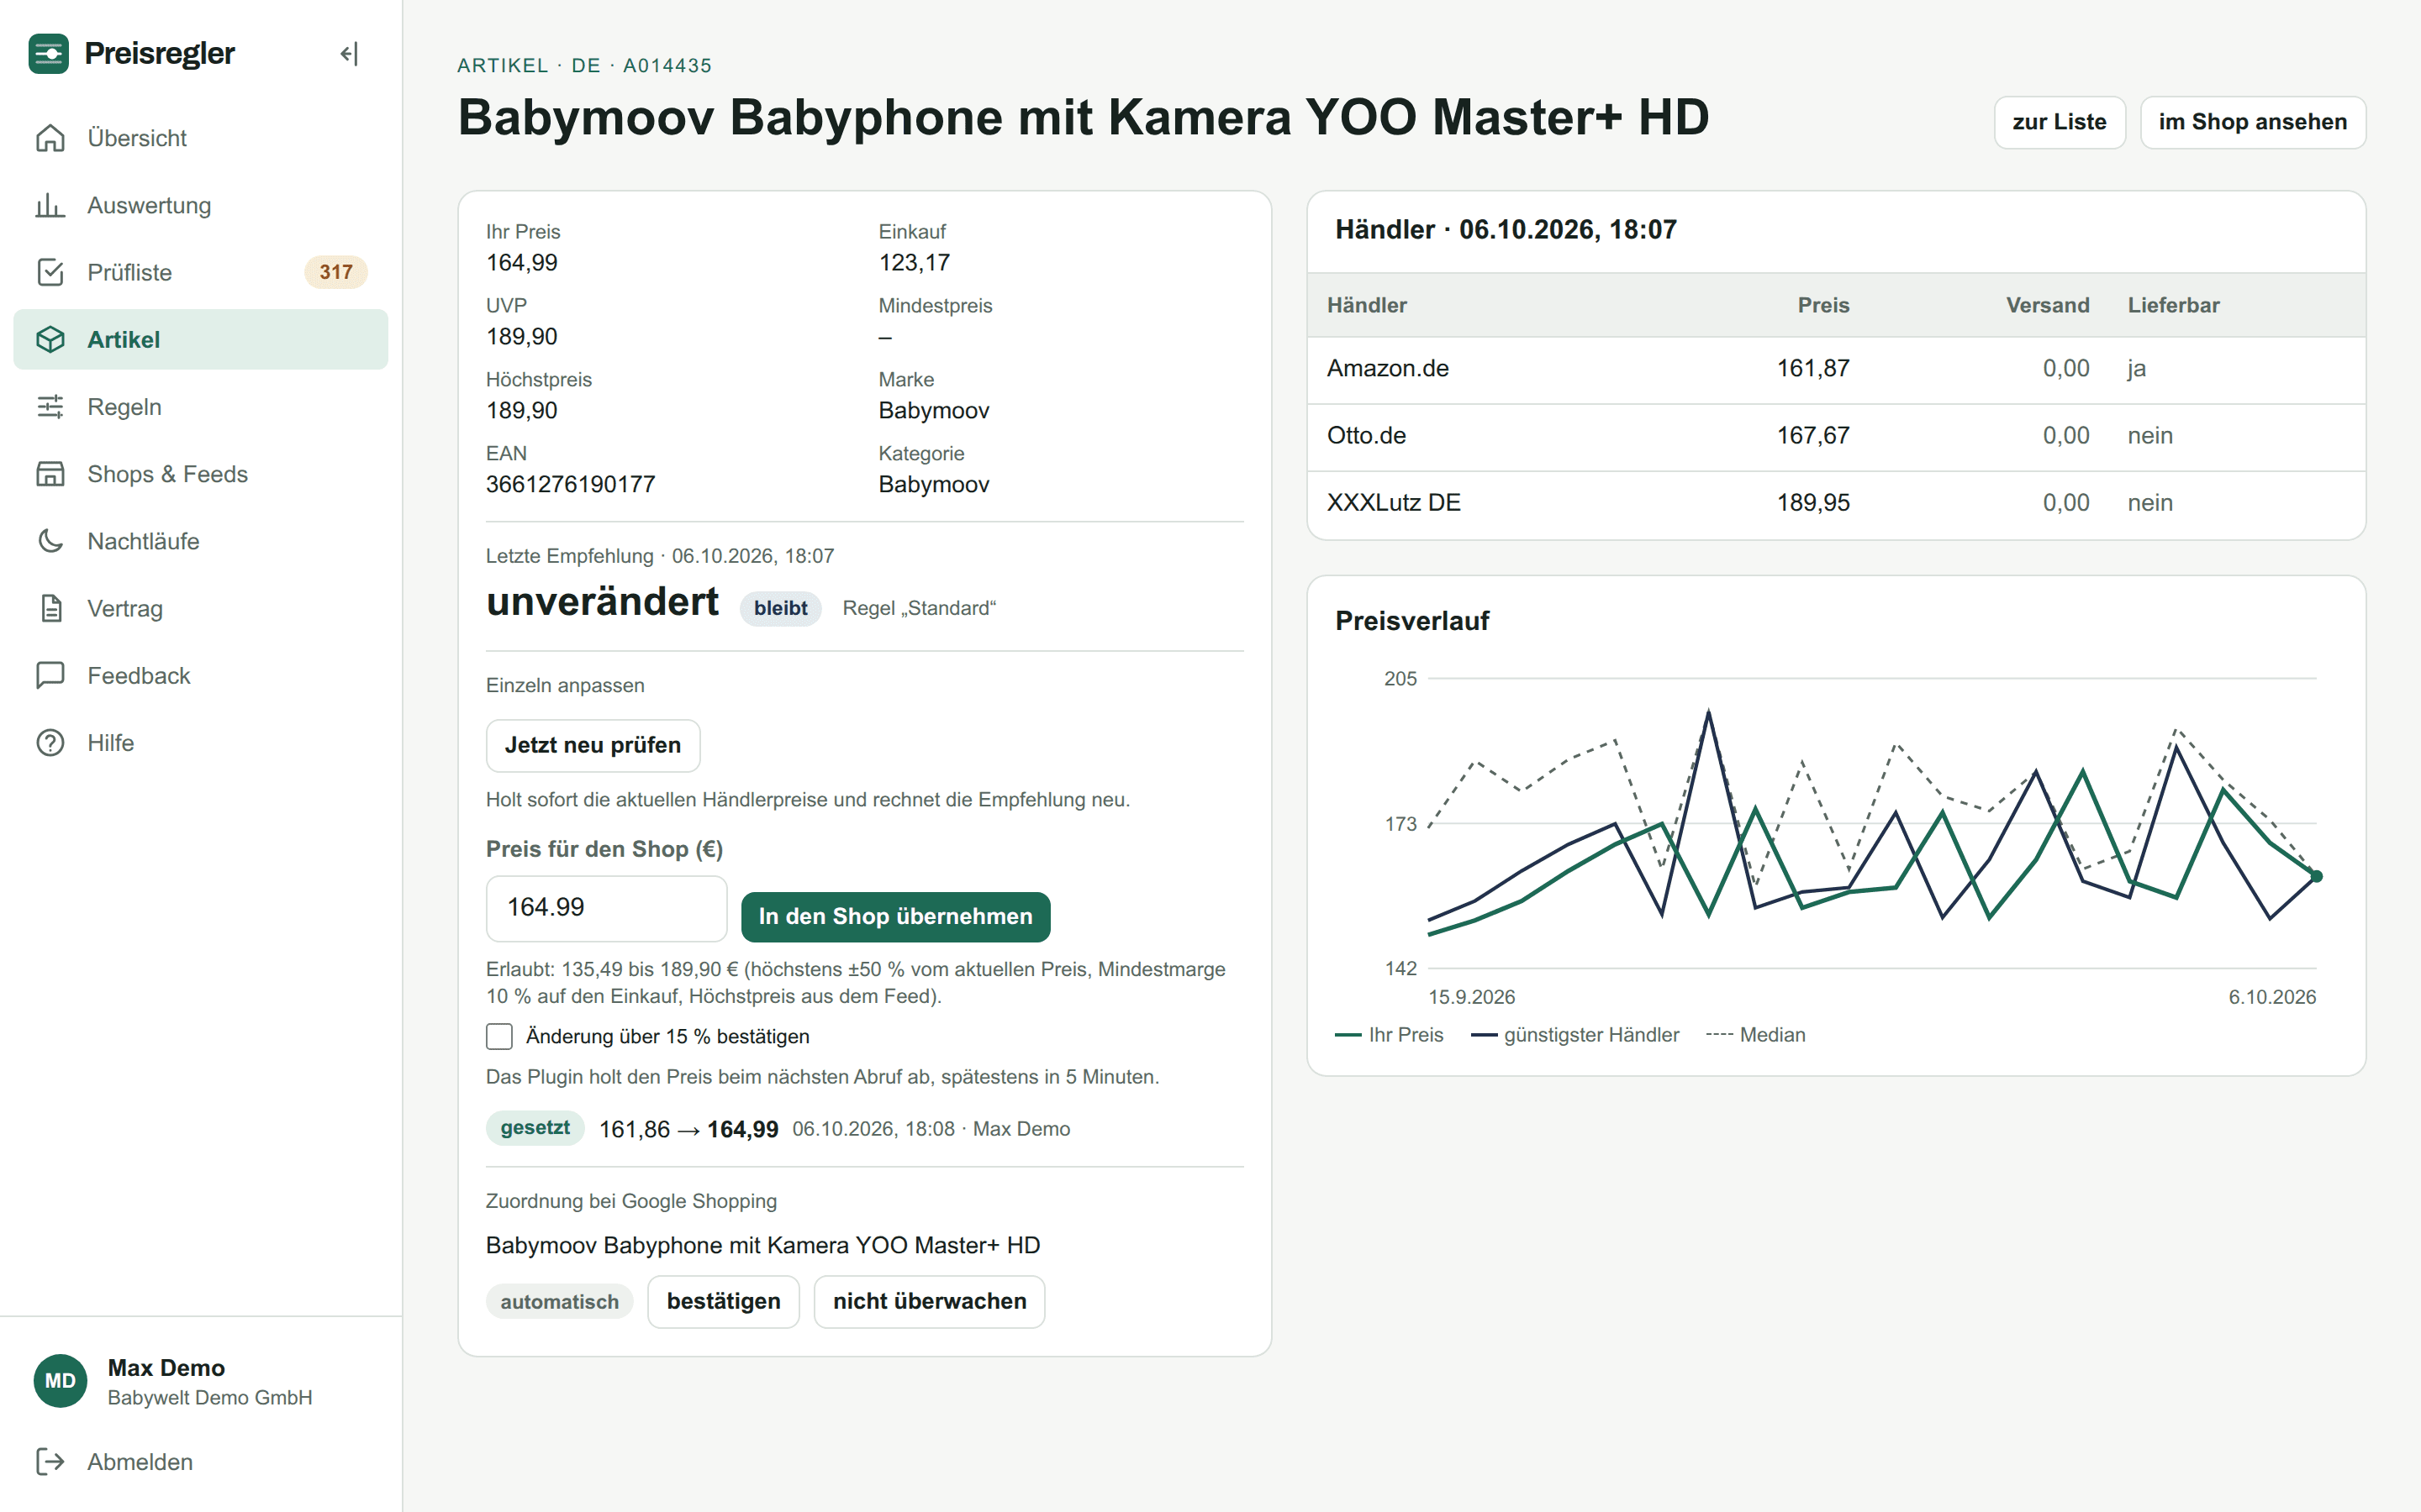This screenshot has width=2421, height=1512.
Task: Select the Amazon.de row in Händler table
Action: click(1836, 369)
